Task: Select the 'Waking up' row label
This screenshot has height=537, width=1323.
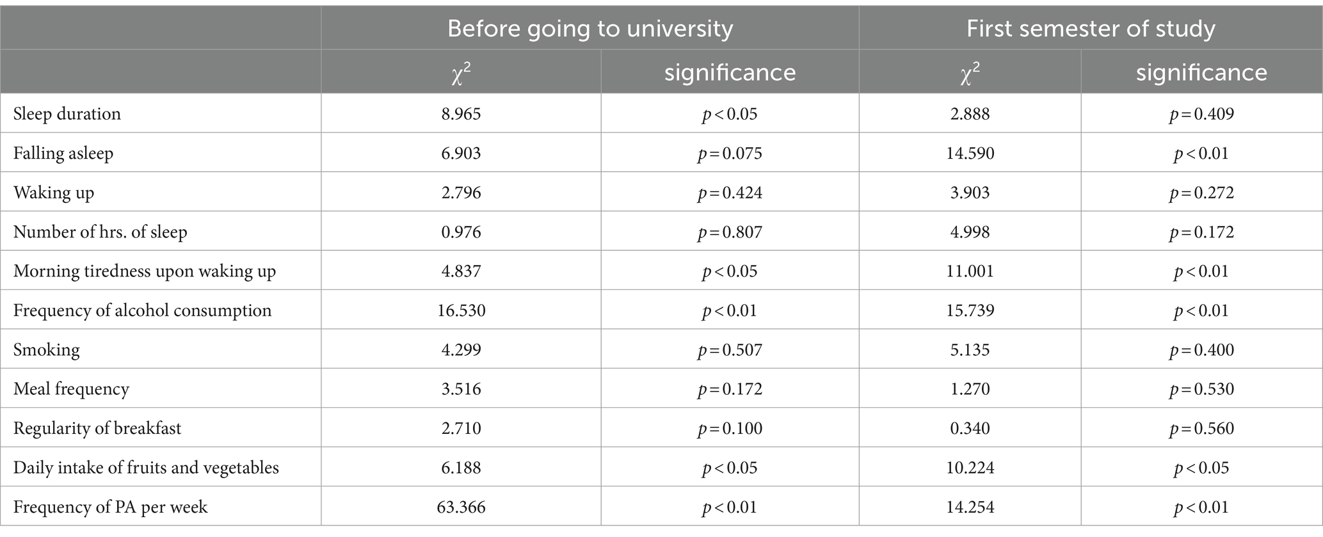Action: click(54, 193)
